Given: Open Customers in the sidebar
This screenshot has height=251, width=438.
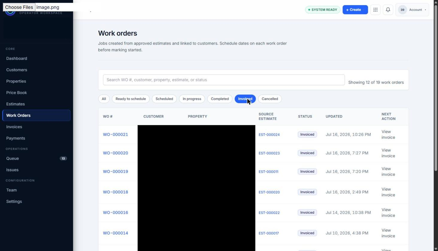Looking at the screenshot, I should click(36, 70).
